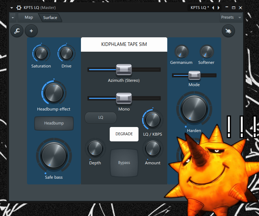Select previous preset arrow
The width and height of the screenshot is (259, 216).
(213, 8)
